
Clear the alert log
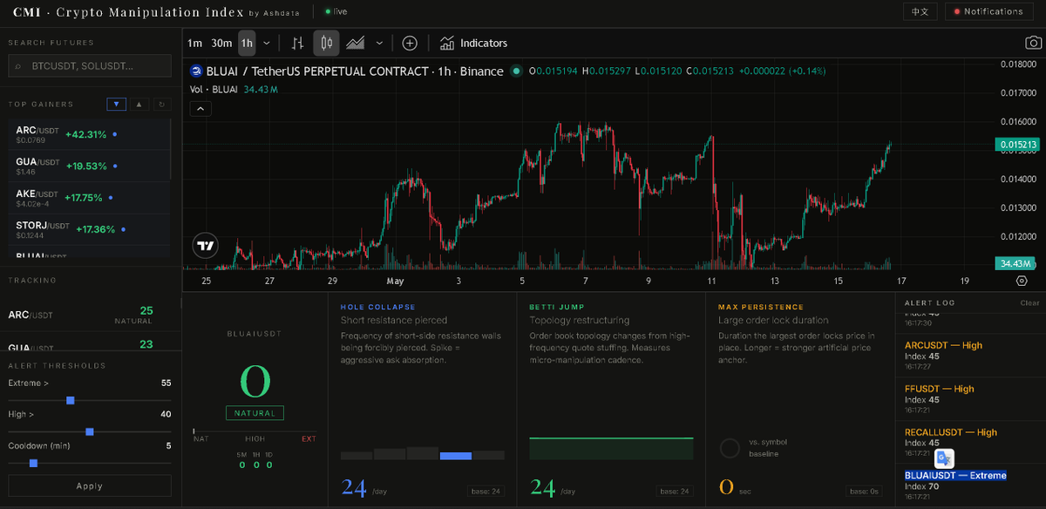[1030, 303]
